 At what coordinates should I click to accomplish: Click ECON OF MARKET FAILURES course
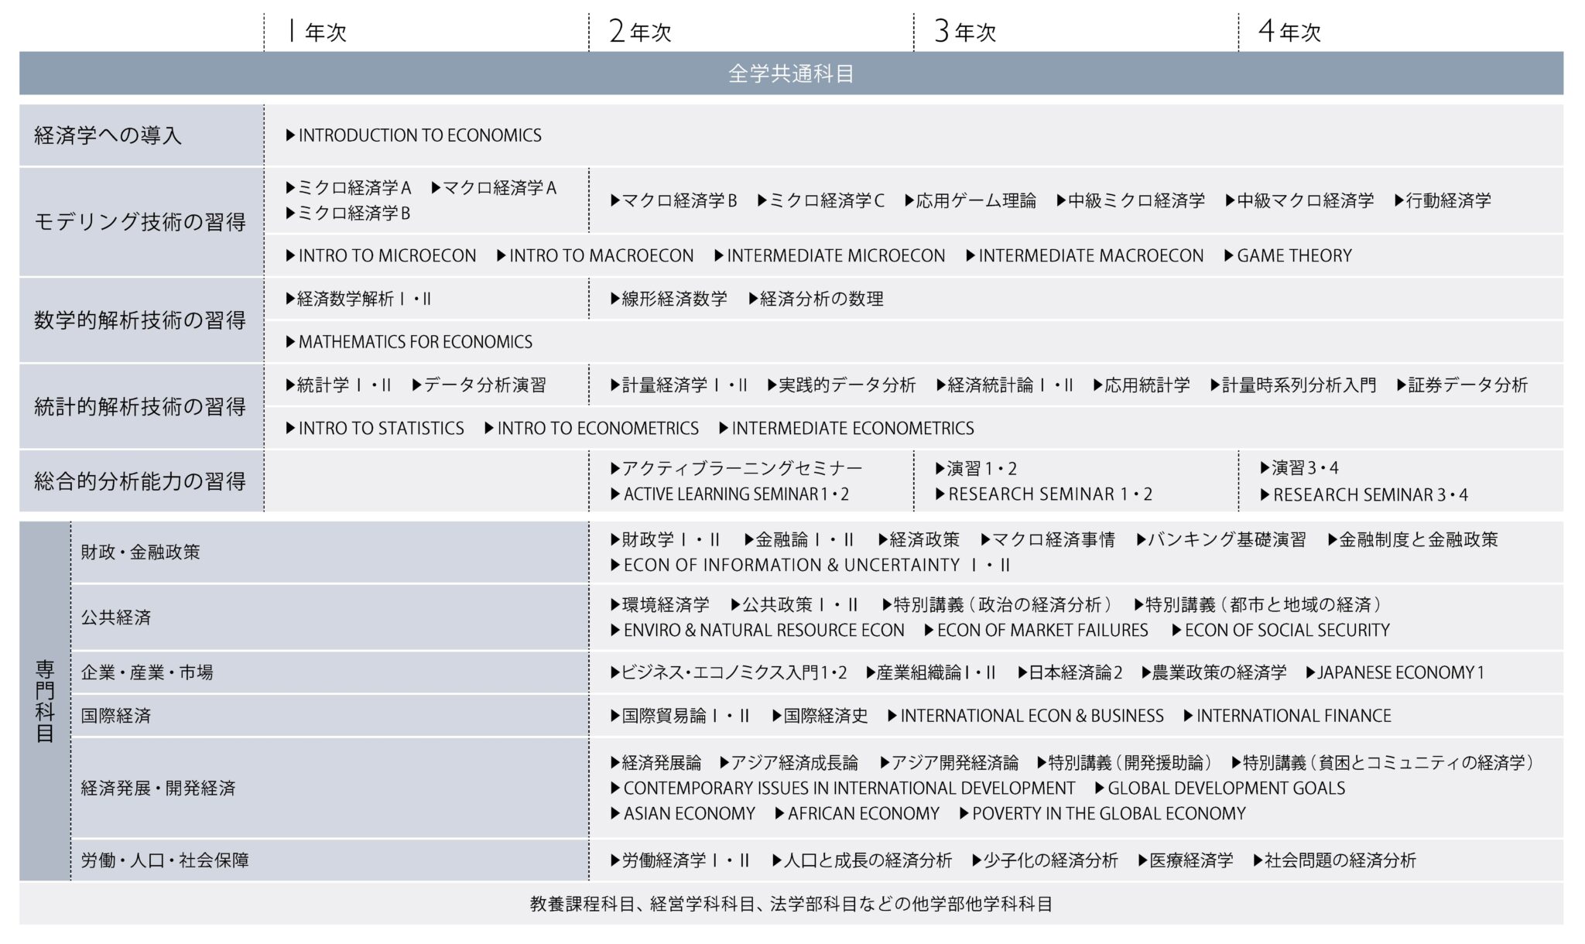[1036, 631]
